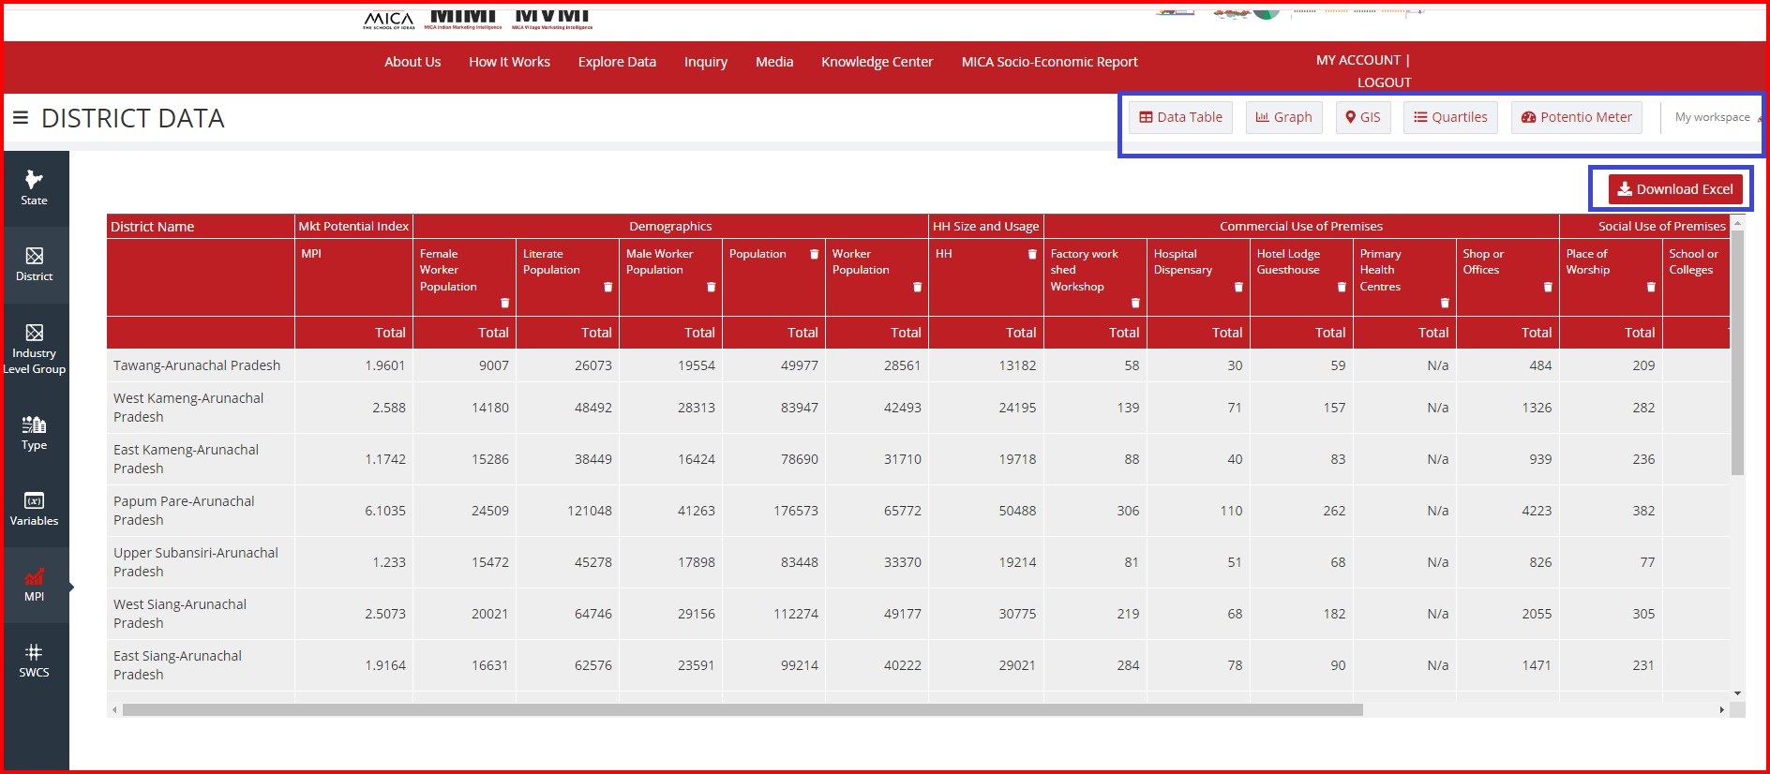Open the Explore Data menu item
Screen dimensions: 1770x774
click(x=617, y=62)
